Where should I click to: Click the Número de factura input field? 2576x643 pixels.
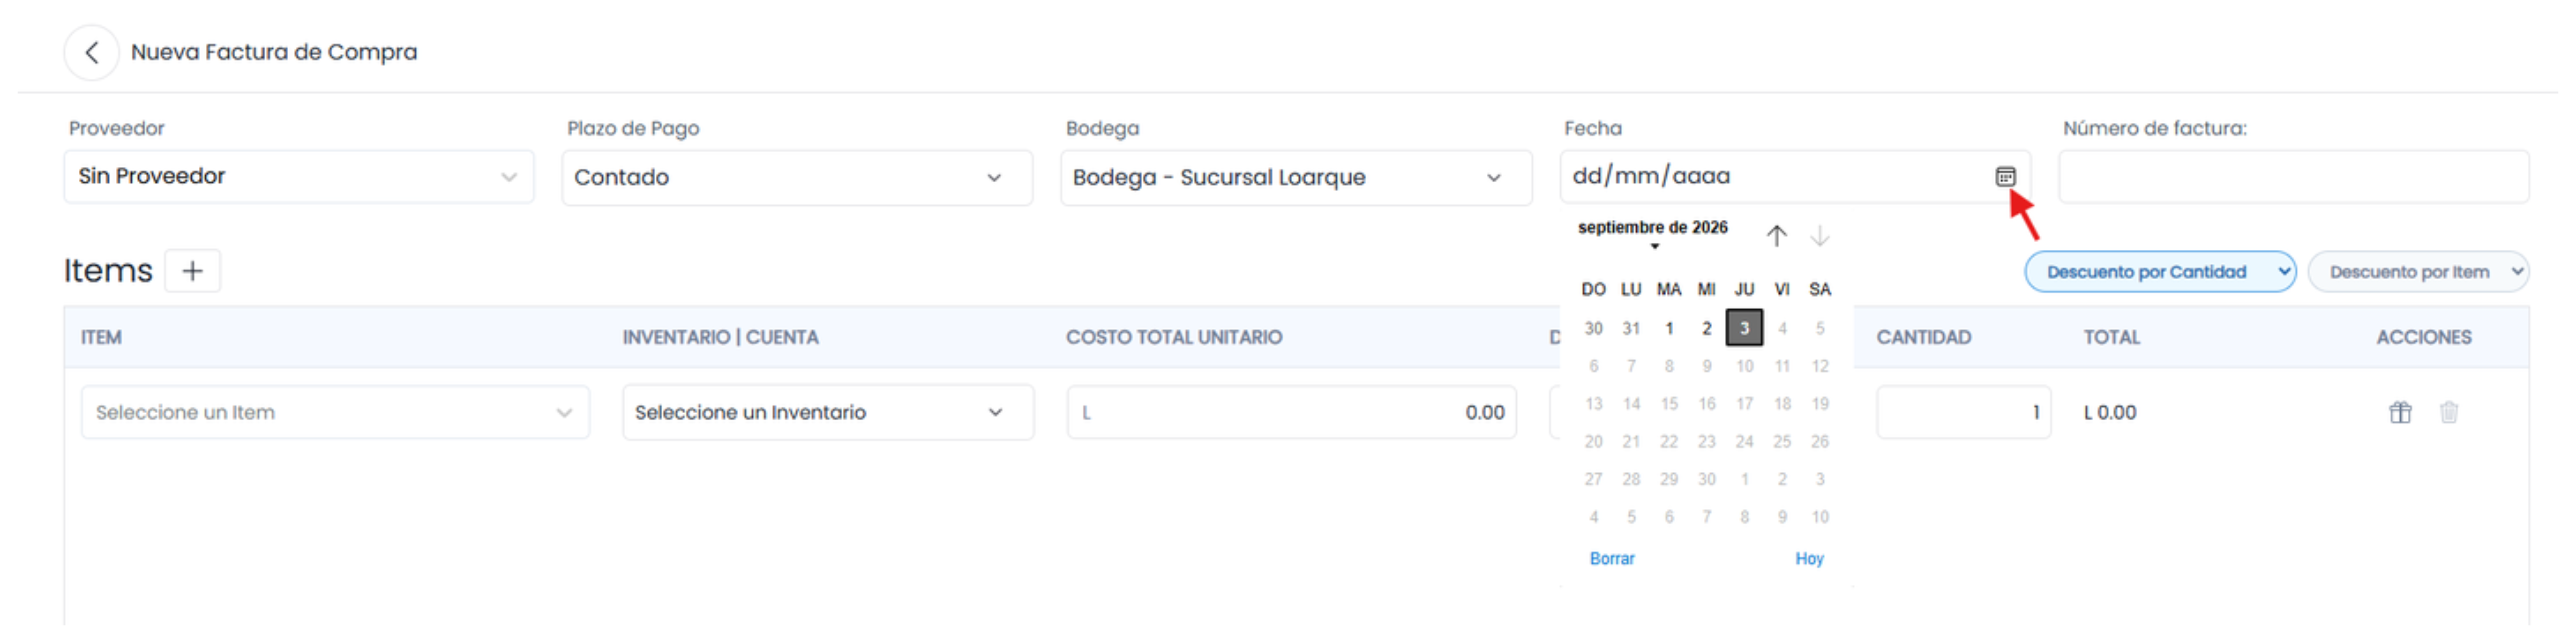tap(2293, 177)
